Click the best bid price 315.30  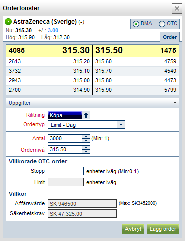coord(76,50)
